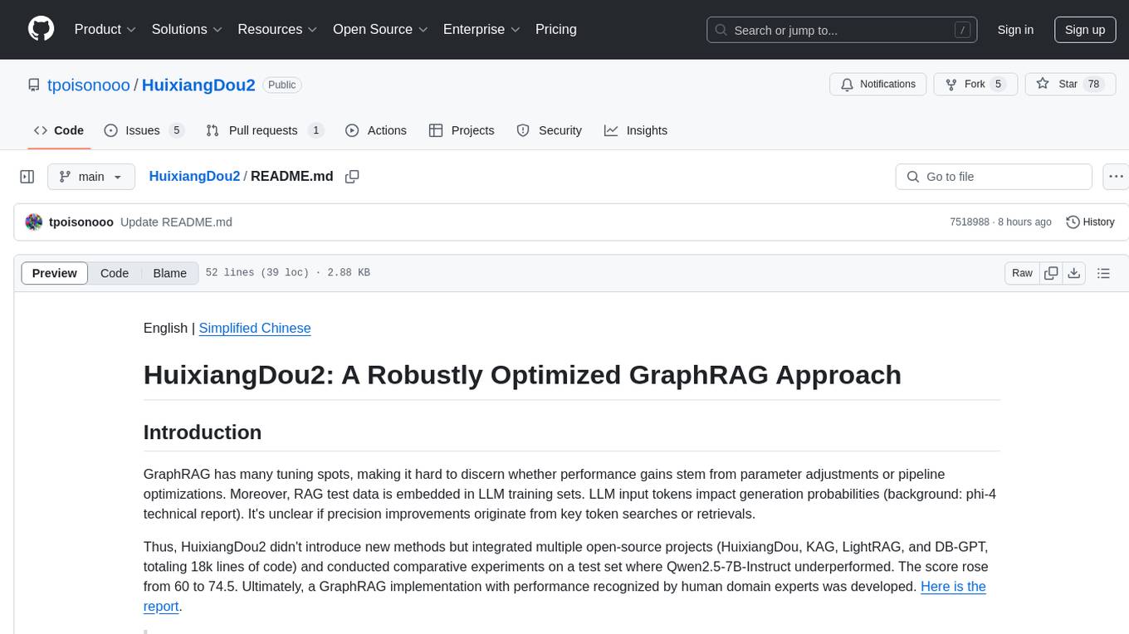
Task: Select the Preview view
Action: (55, 273)
